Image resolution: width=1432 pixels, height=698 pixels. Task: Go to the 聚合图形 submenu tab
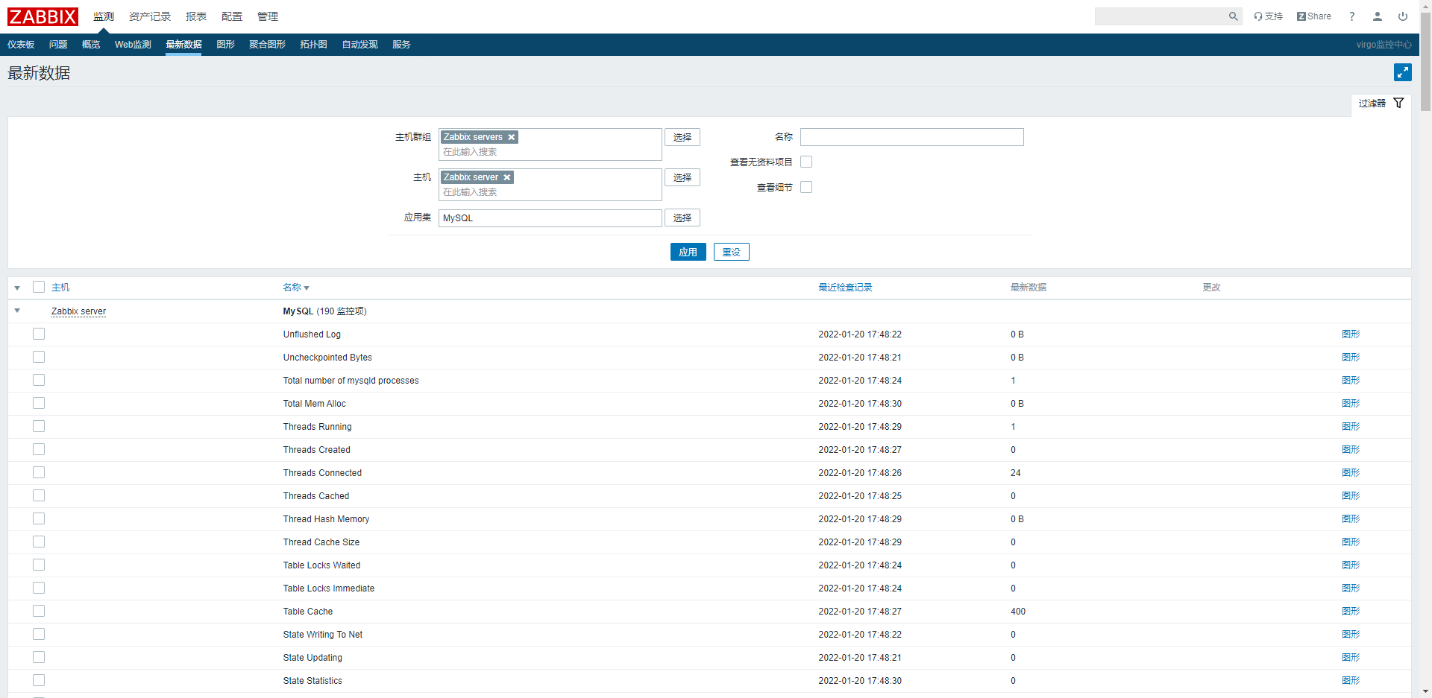pos(267,45)
